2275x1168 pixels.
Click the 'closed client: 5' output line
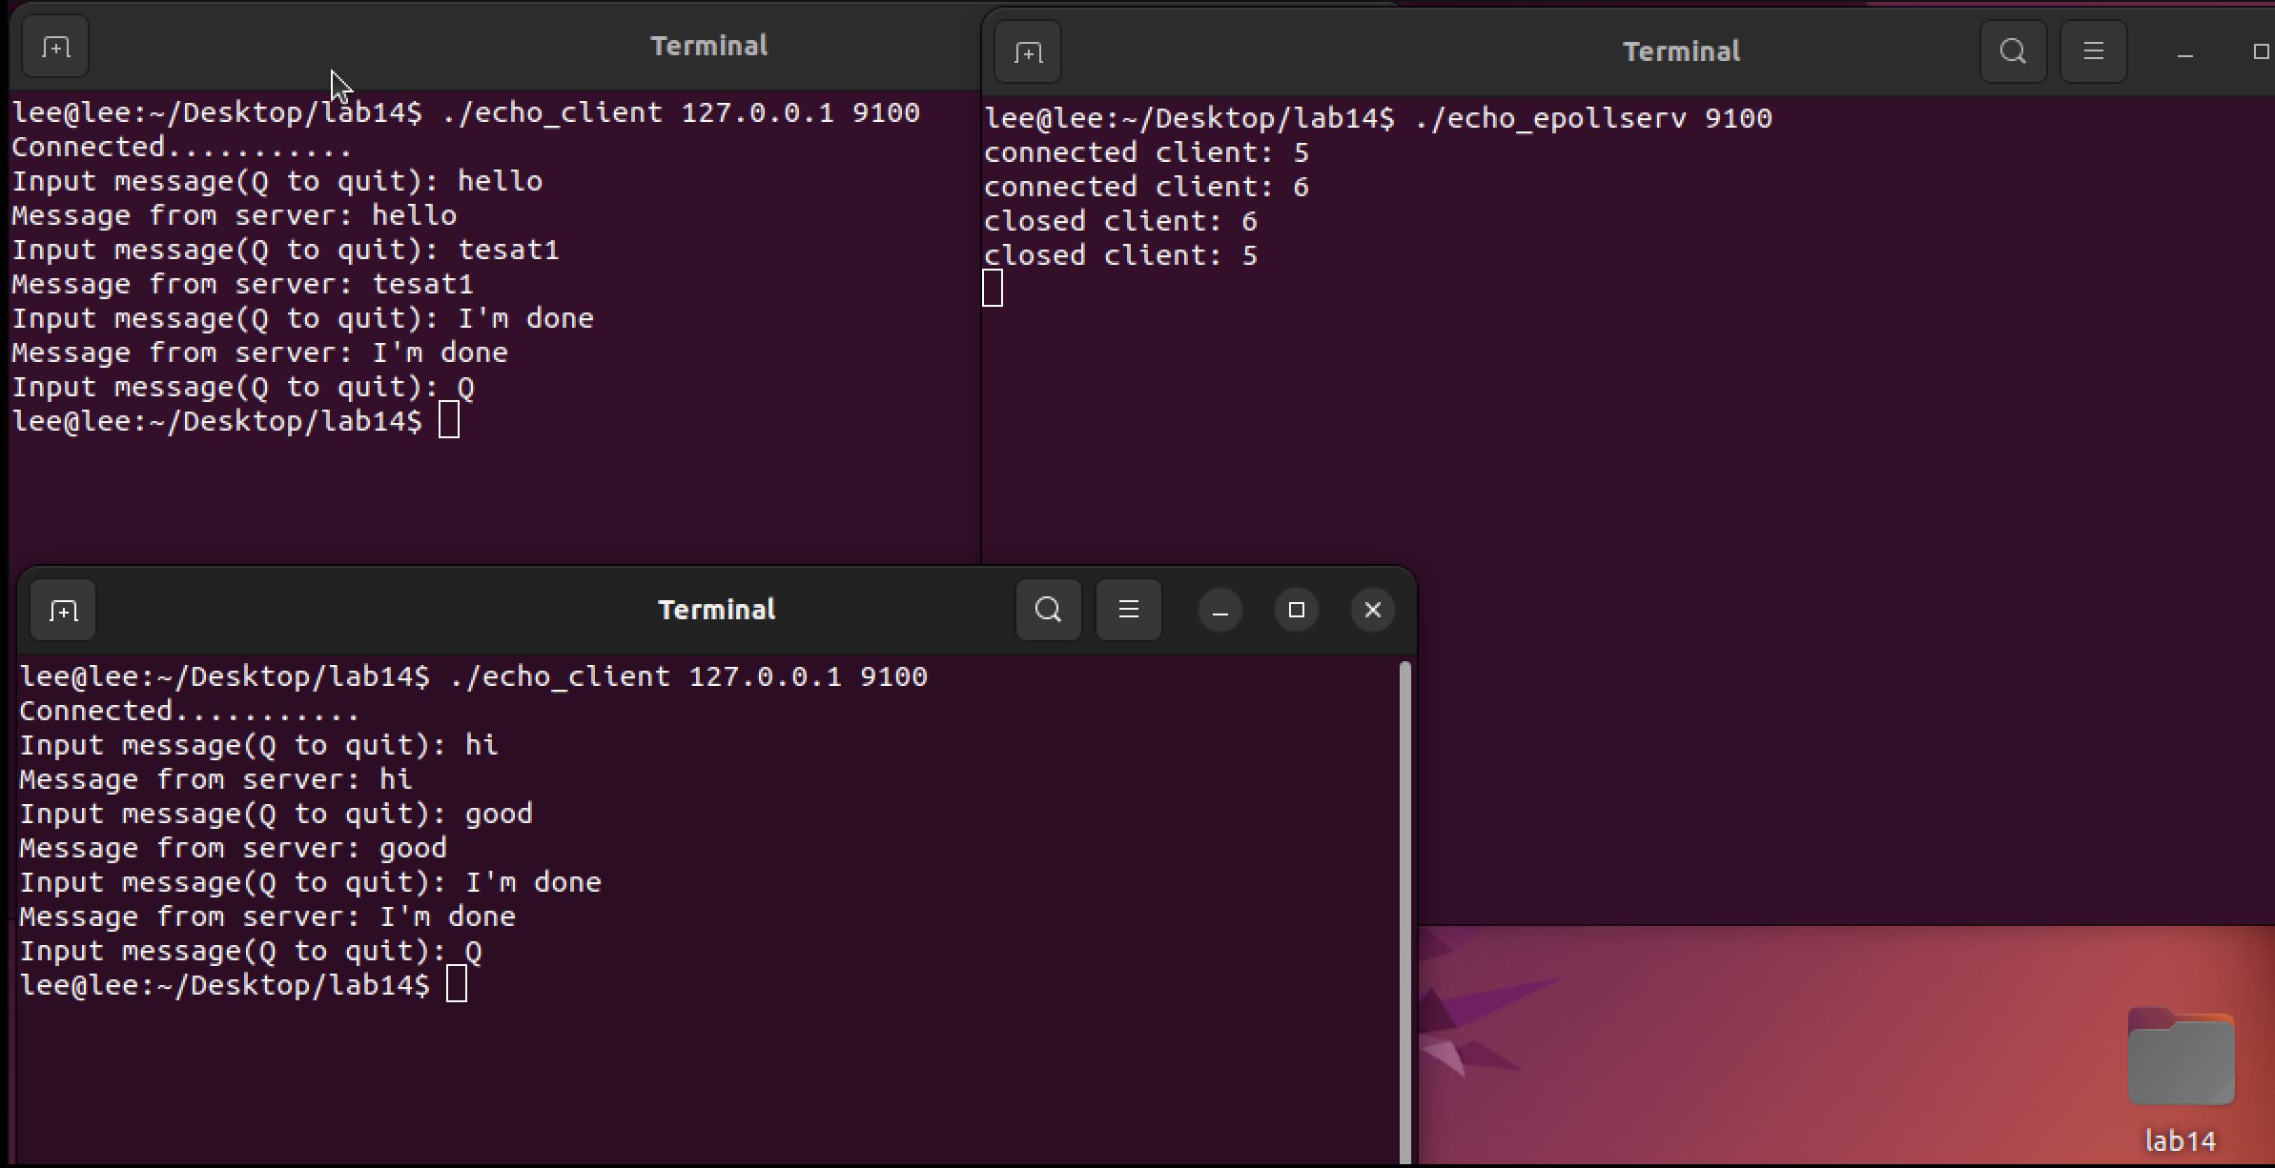[1120, 255]
